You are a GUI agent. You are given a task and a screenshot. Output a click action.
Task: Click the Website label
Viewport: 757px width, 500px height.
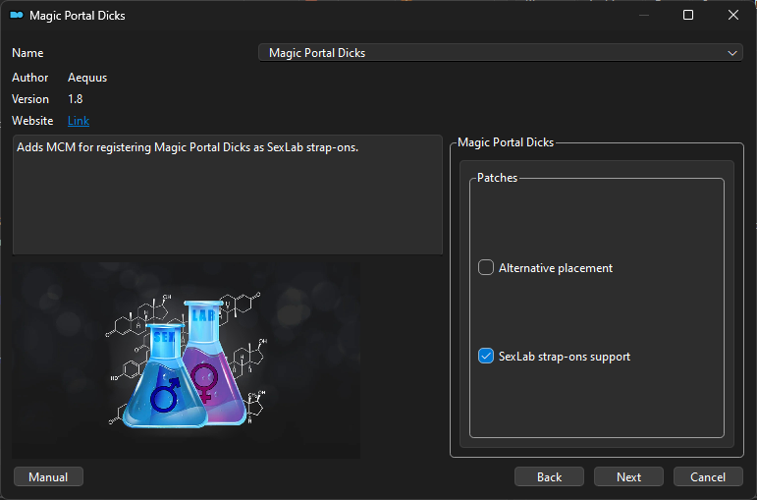(32, 120)
